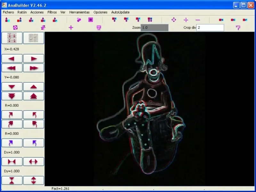The image size is (256, 192).
Task: Click the double right arrow fast-shift button
Action: [x=34, y=68]
